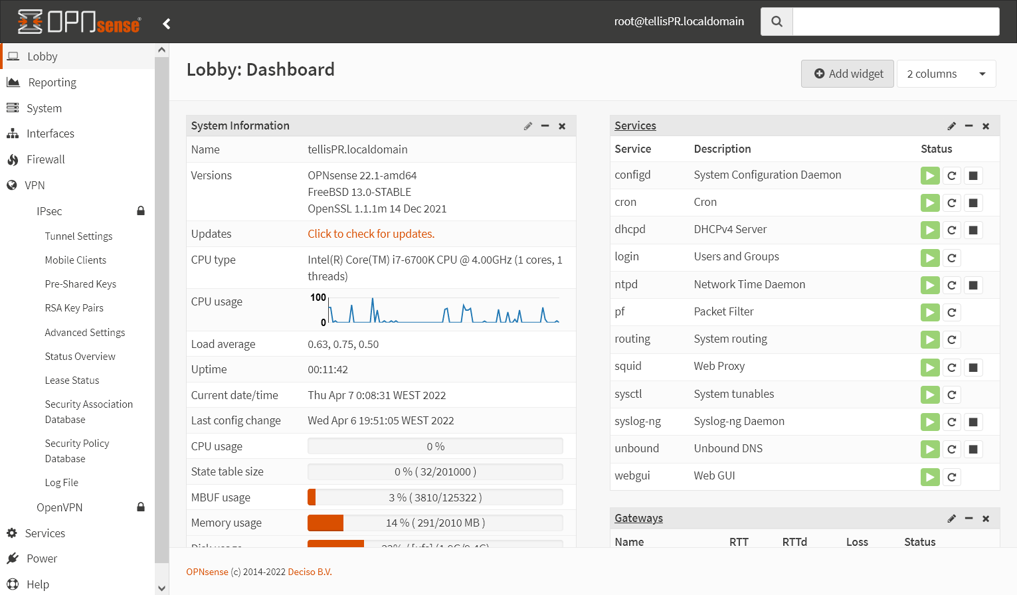1017x595 pixels.
Task: Restart the webgui service
Action: pyautogui.click(x=951, y=477)
